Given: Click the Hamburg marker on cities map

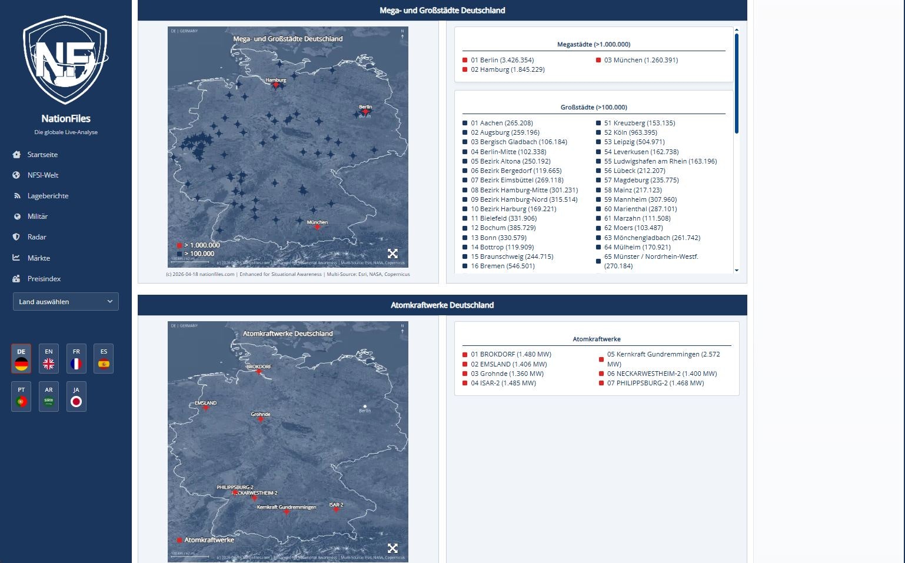Looking at the screenshot, I should [275, 85].
